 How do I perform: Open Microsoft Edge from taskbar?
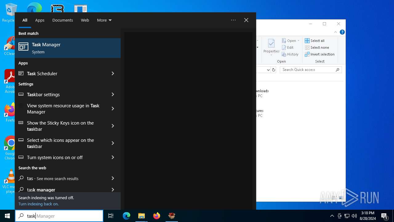[x=127, y=216]
